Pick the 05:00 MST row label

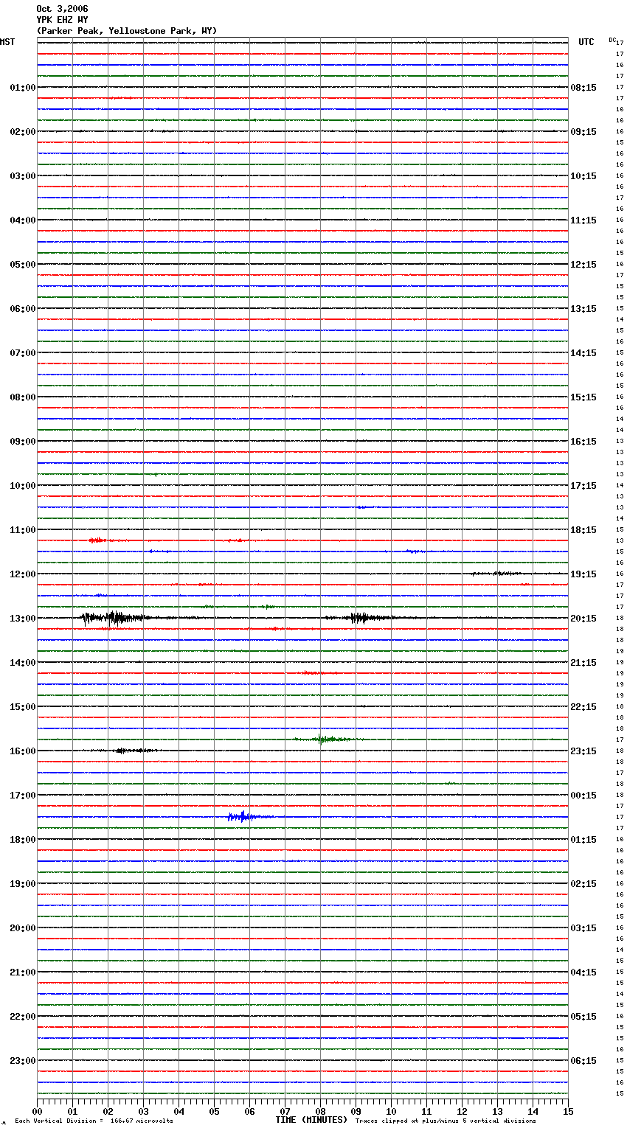click(x=23, y=265)
